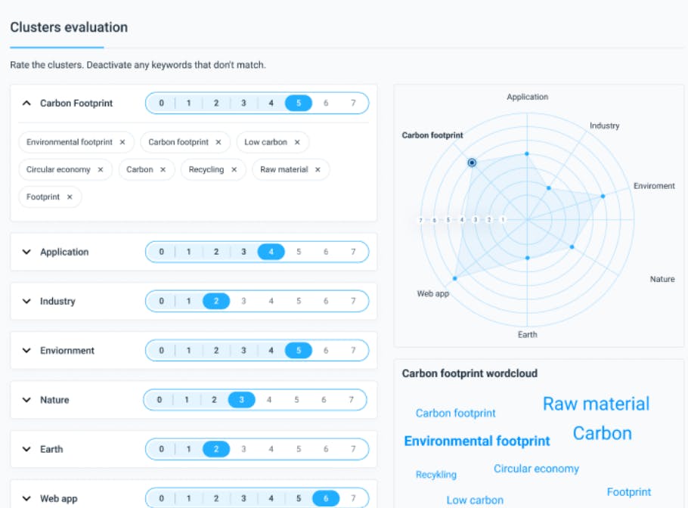Click Environmental footprint in the wordcloud
The height and width of the screenshot is (508, 688).
pos(477,441)
